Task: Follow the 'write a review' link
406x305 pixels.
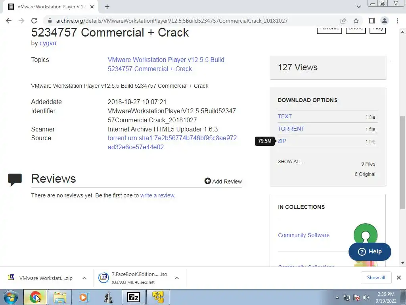Action: [157, 195]
